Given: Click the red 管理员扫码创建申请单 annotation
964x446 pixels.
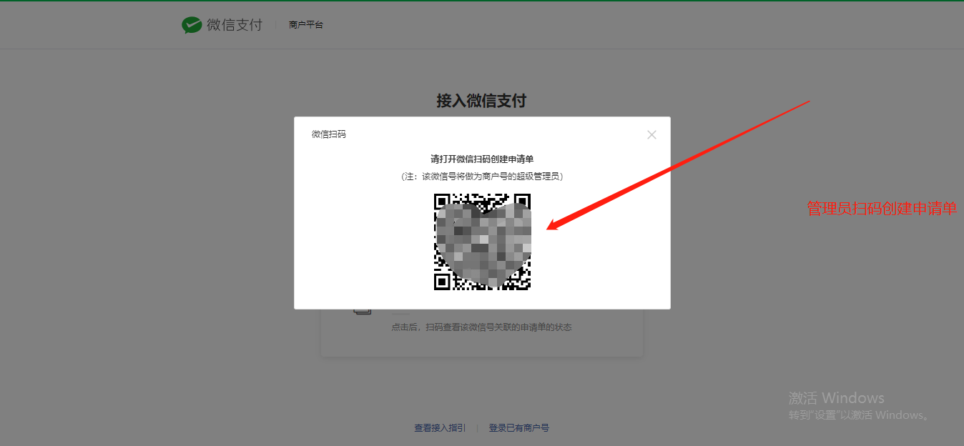Looking at the screenshot, I should [882, 209].
